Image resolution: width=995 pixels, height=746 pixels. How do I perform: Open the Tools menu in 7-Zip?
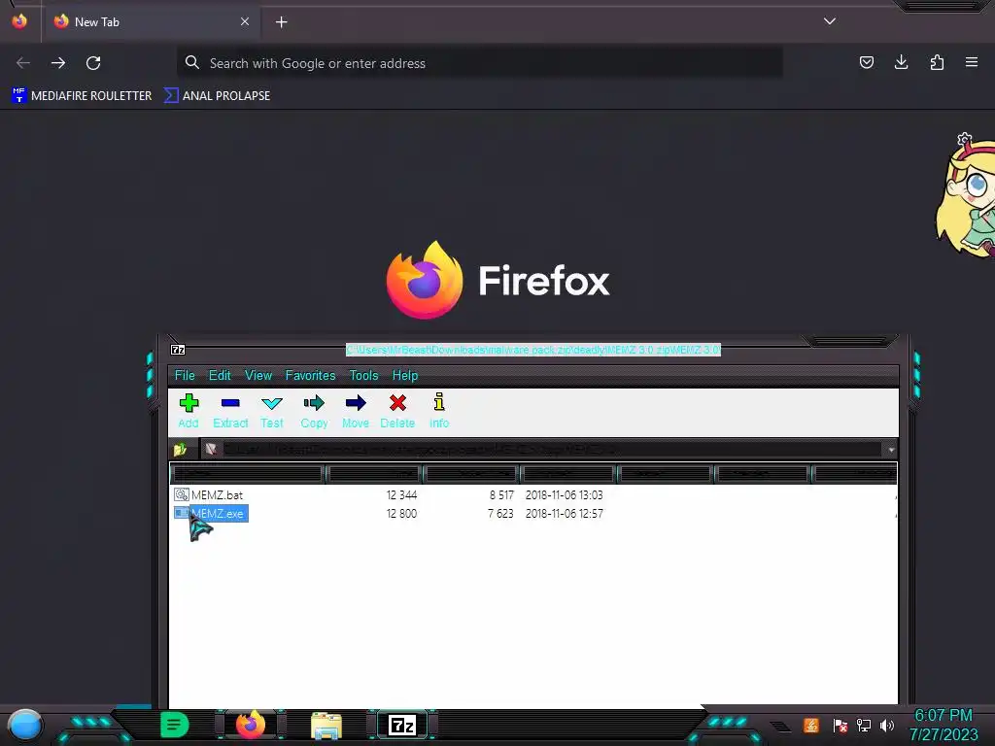363,376
